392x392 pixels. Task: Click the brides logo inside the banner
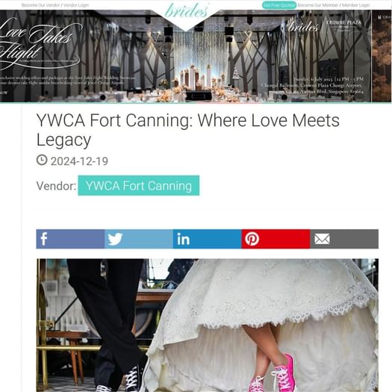[303, 26]
